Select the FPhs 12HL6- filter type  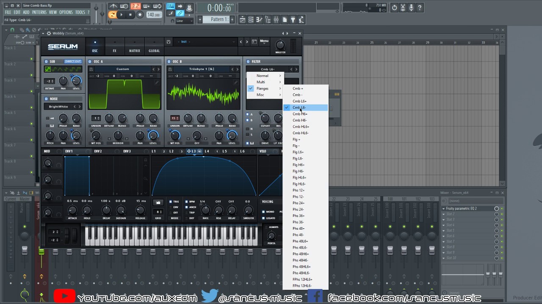[x=305, y=286]
